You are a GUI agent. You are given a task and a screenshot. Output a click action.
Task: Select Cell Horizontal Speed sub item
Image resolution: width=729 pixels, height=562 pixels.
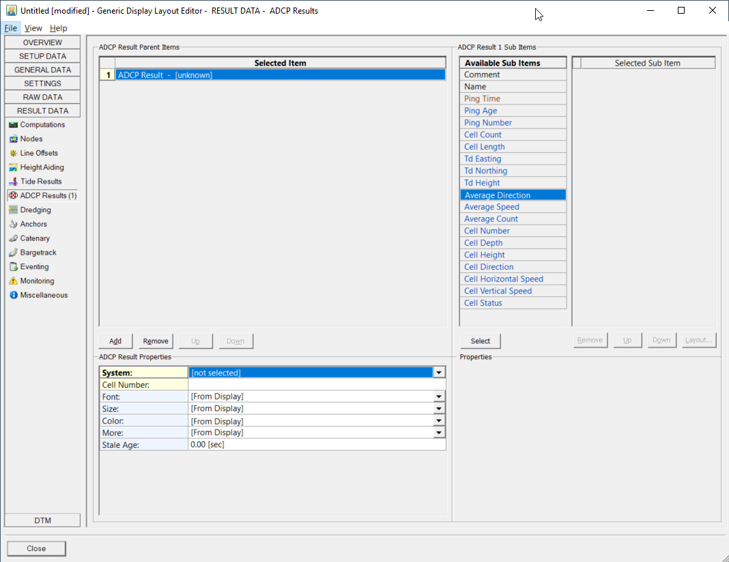coord(504,279)
